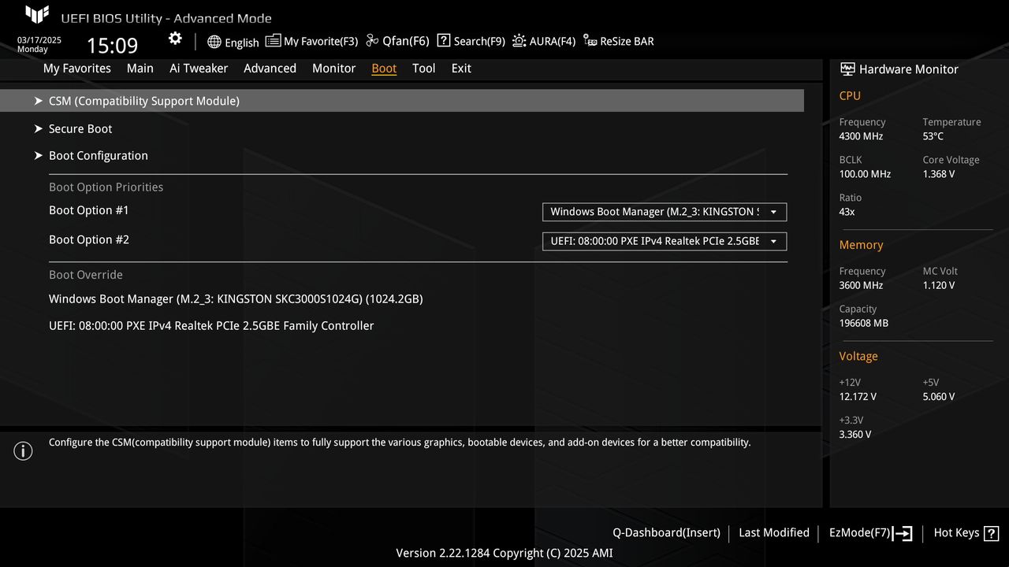
Task: Click the CPU section heading
Action: 850,96
